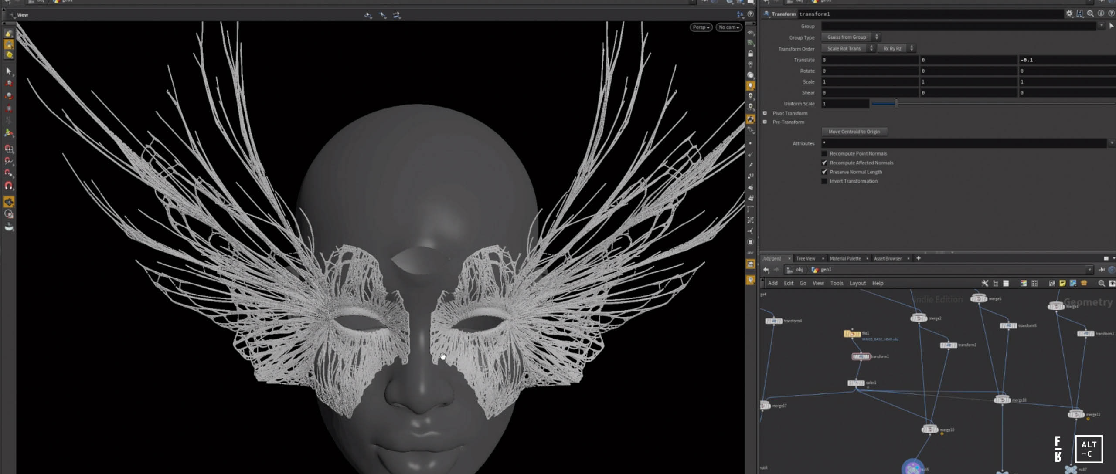Enable grid snapping magnet icon
The width and height of the screenshot is (1116, 474).
pyautogui.click(x=9, y=149)
